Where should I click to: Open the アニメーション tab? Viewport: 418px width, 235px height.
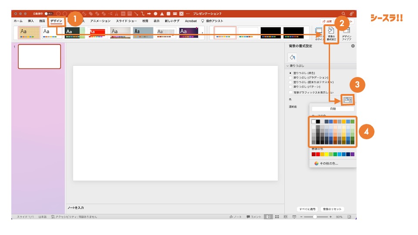coord(100,21)
